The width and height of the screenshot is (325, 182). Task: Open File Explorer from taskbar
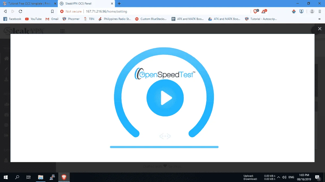[x=41, y=177]
